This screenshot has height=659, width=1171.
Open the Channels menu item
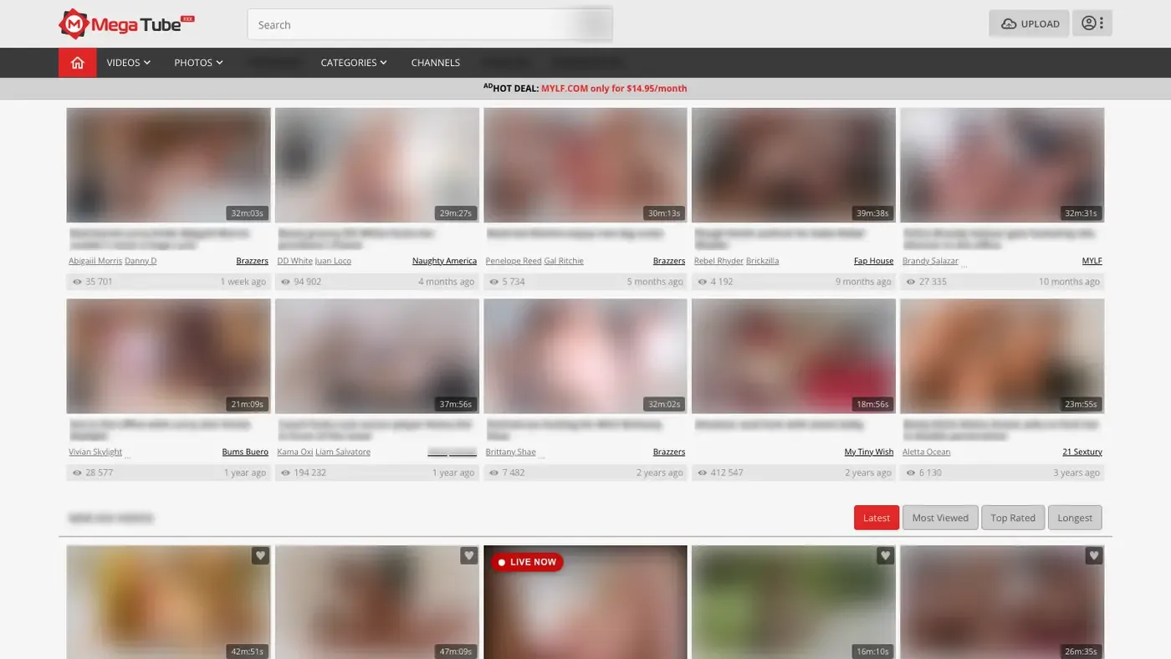tap(436, 63)
